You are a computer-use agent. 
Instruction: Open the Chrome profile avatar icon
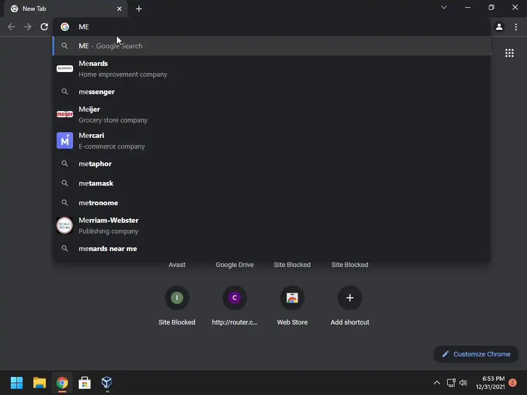[x=499, y=27]
